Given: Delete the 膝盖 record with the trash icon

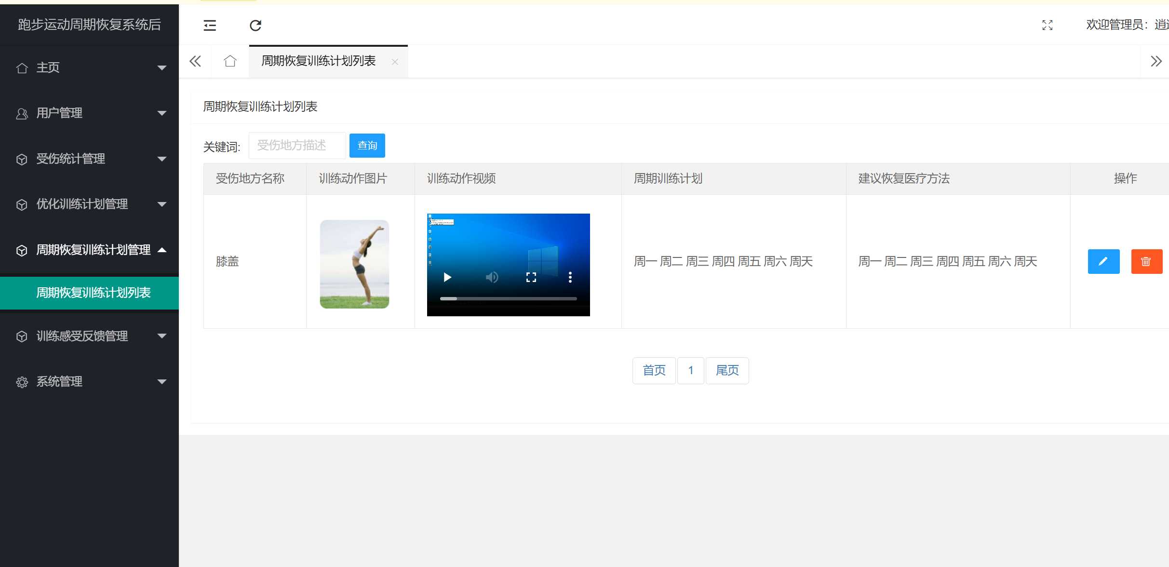Looking at the screenshot, I should (1146, 261).
